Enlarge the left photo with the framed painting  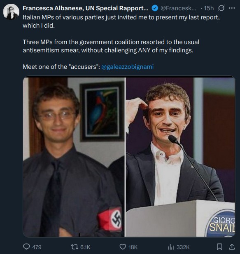[74, 157]
